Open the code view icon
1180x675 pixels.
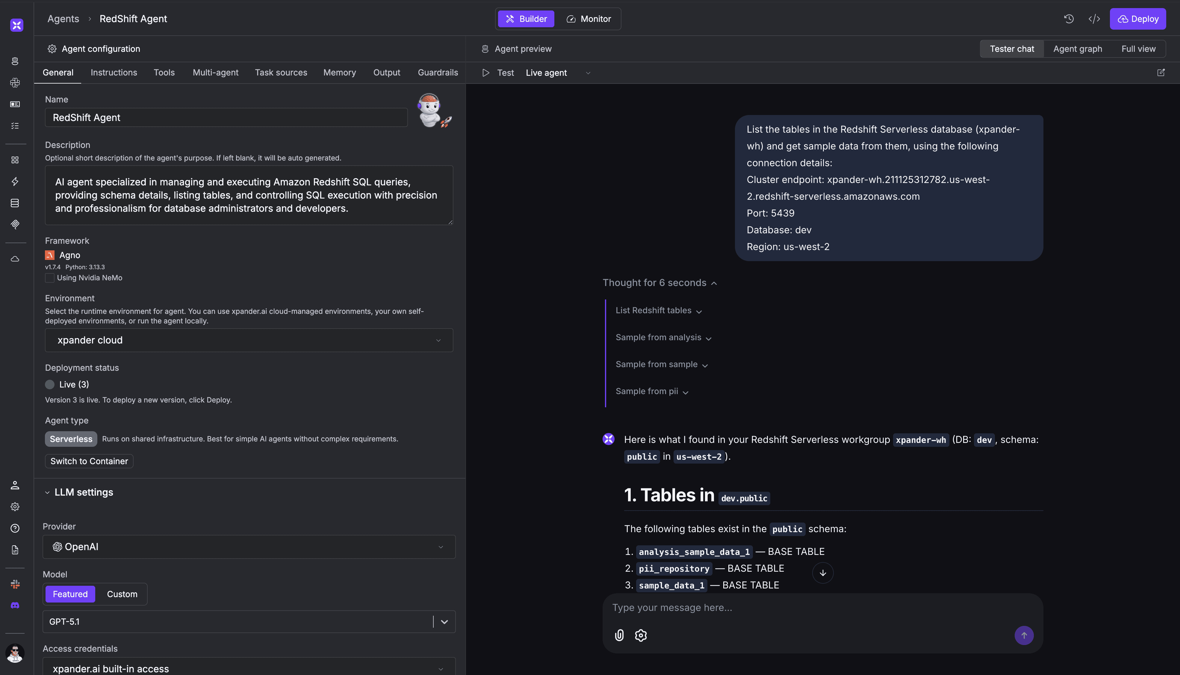click(1094, 19)
